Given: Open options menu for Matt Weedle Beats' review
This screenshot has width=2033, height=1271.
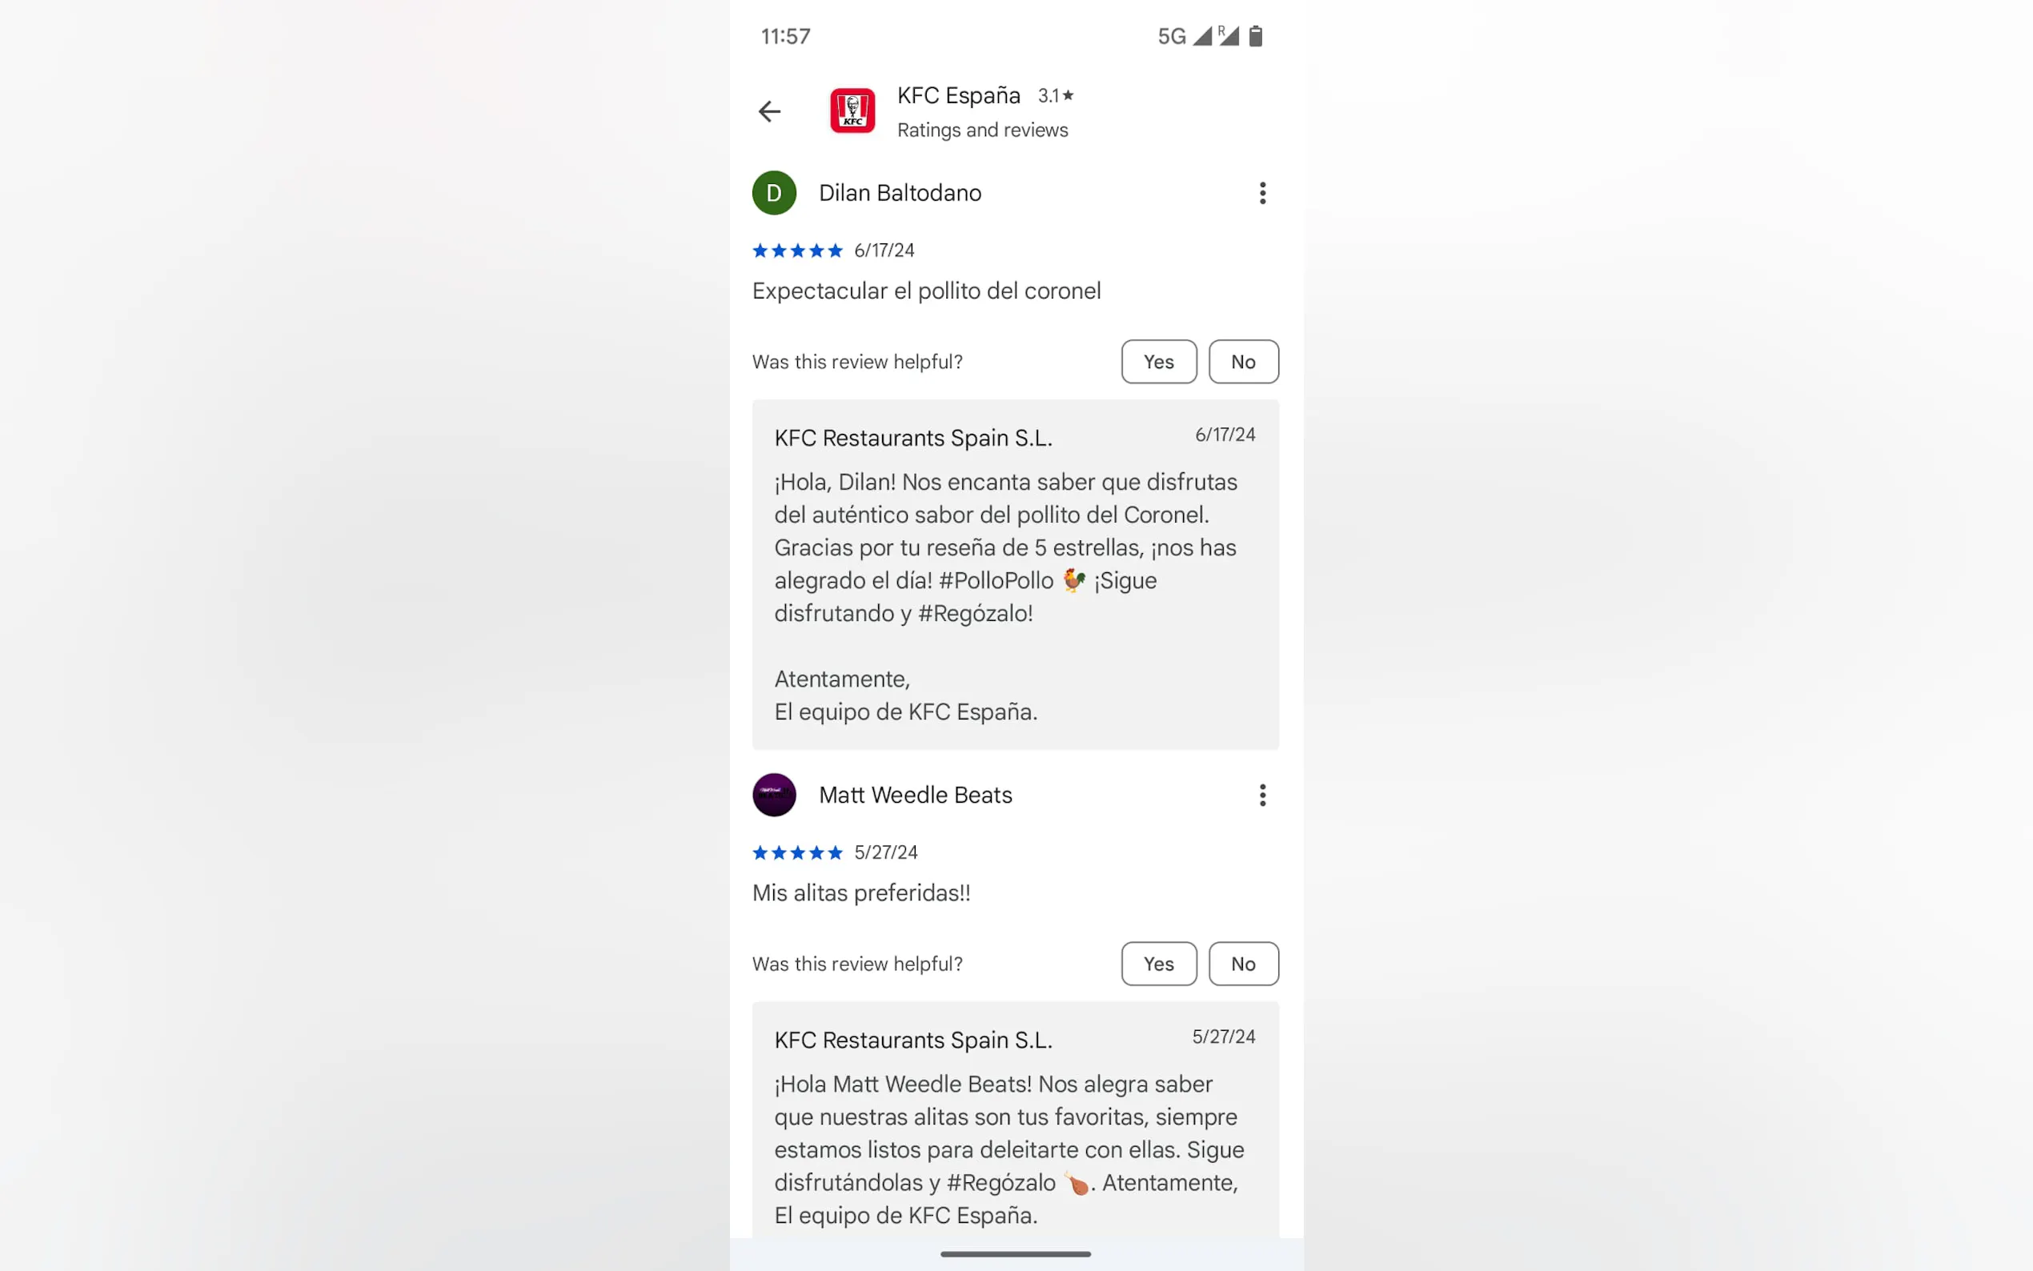Looking at the screenshot, I should (x=1261, y=796).
